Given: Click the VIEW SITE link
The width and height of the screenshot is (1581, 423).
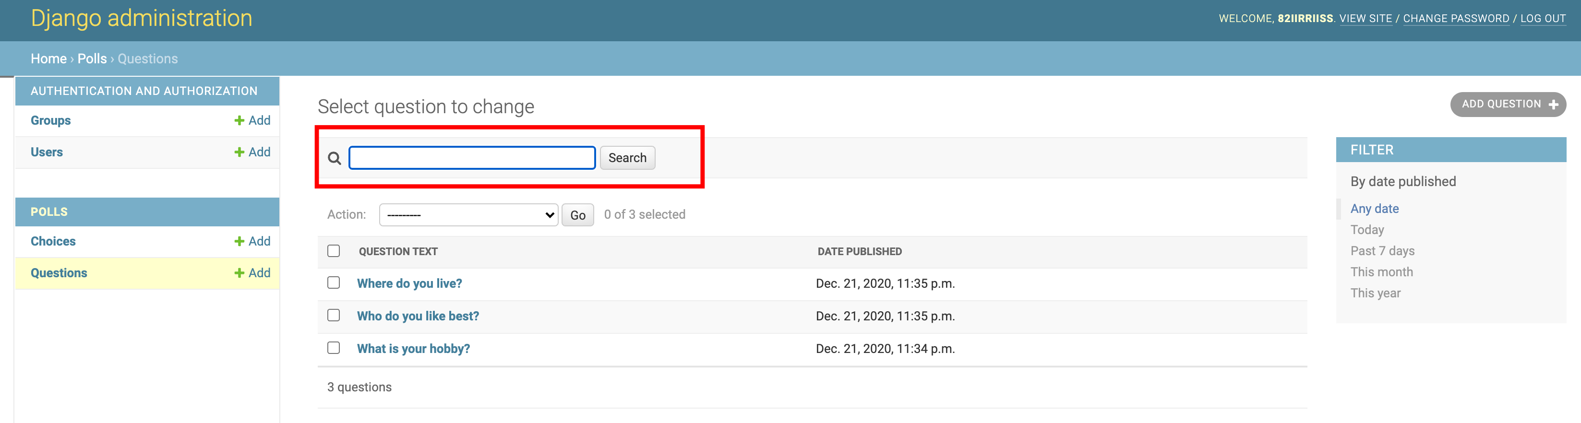Looking at the screenshot, I should [x=1365, y=18].
